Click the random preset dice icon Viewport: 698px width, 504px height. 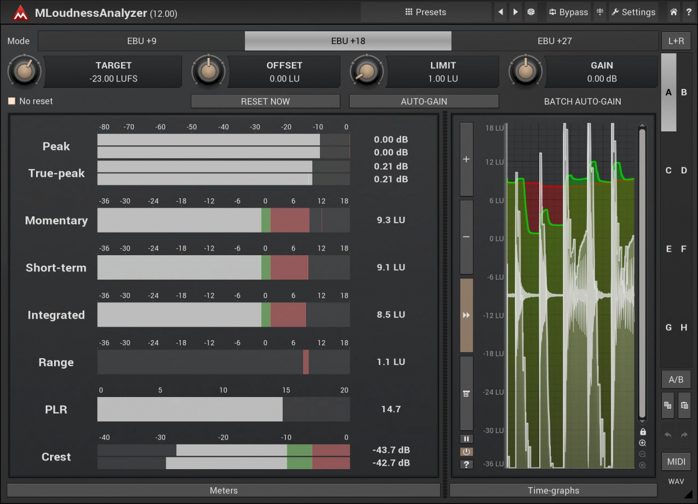pos(530,12)
